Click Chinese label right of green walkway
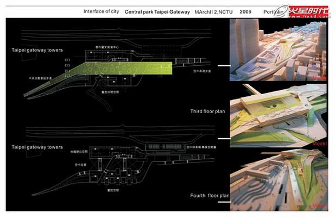This screenshot has width=334, height=217. [x=202, y=71]
